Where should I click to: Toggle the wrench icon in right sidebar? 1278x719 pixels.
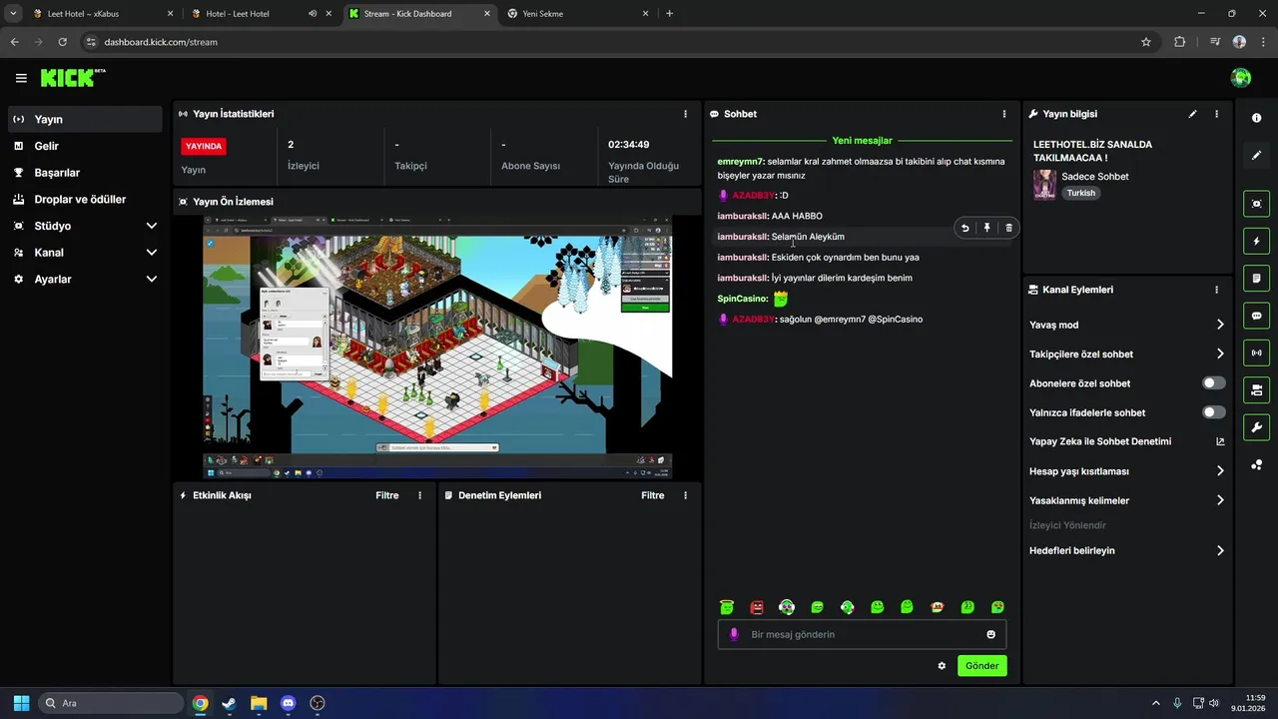click(1256, 427)
